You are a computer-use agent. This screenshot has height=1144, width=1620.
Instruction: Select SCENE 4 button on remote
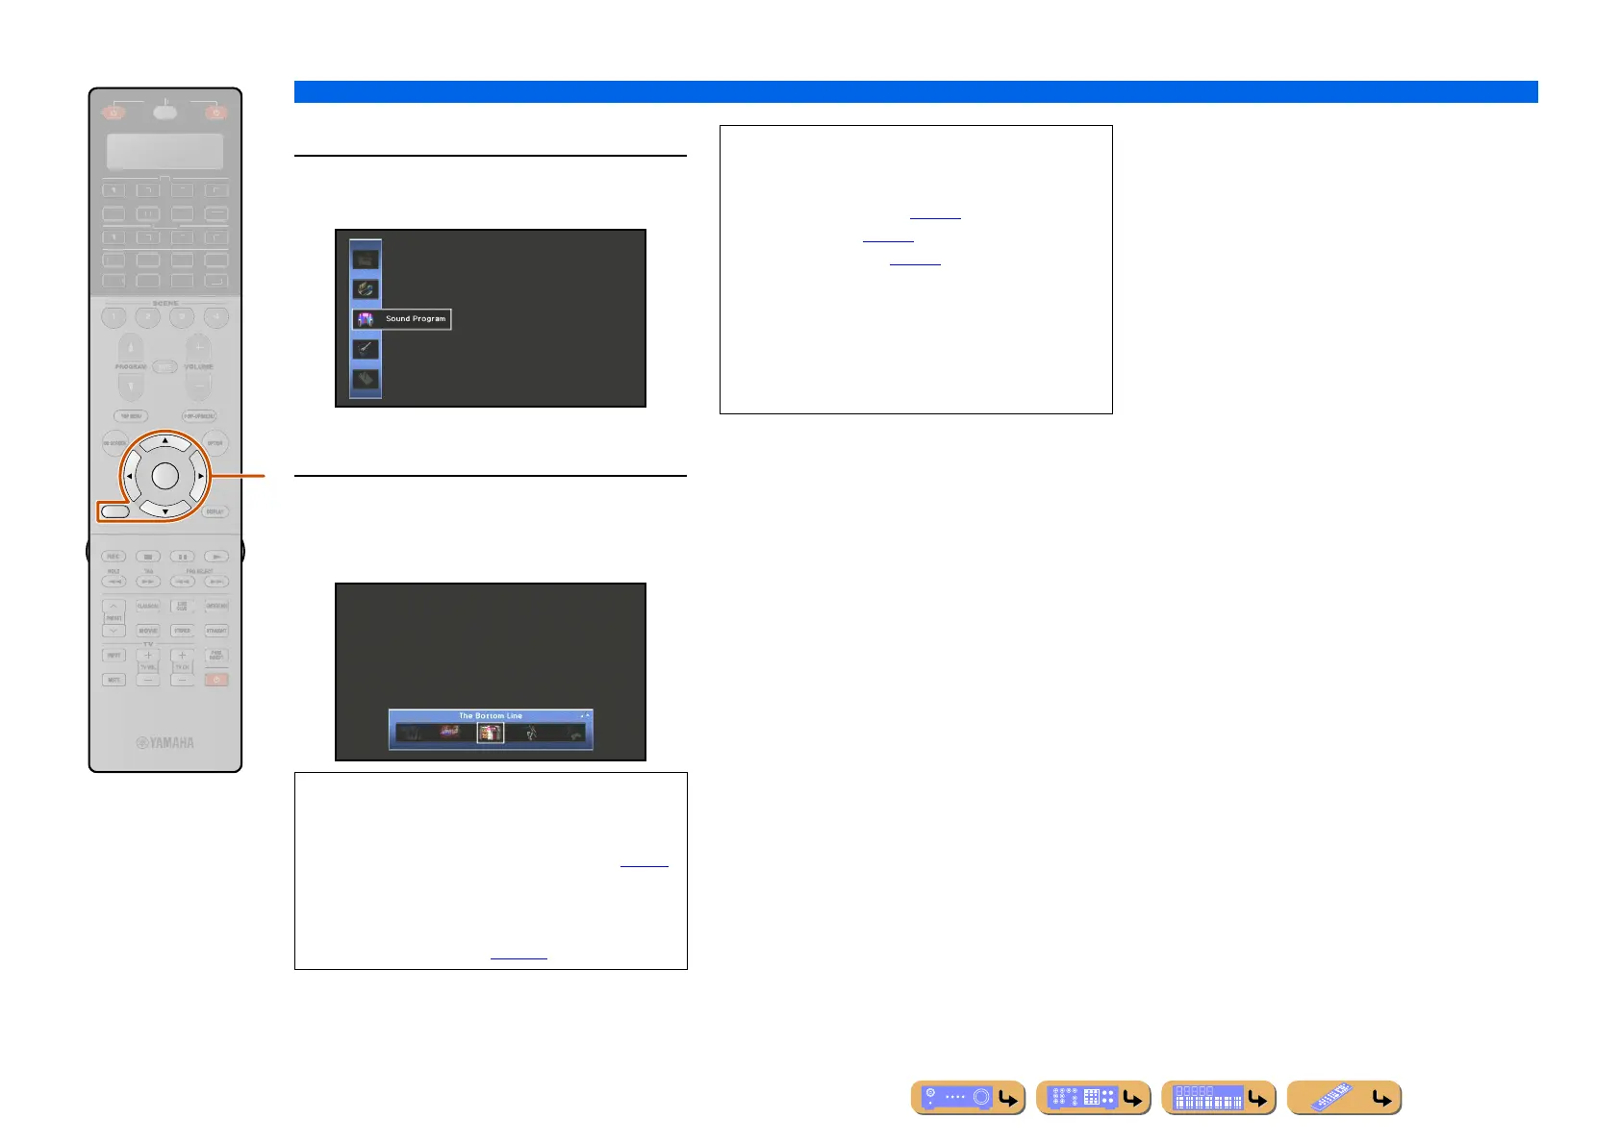coord(216,317)
